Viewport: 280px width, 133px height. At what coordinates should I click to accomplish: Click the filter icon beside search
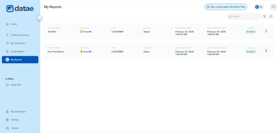(264, 17)
